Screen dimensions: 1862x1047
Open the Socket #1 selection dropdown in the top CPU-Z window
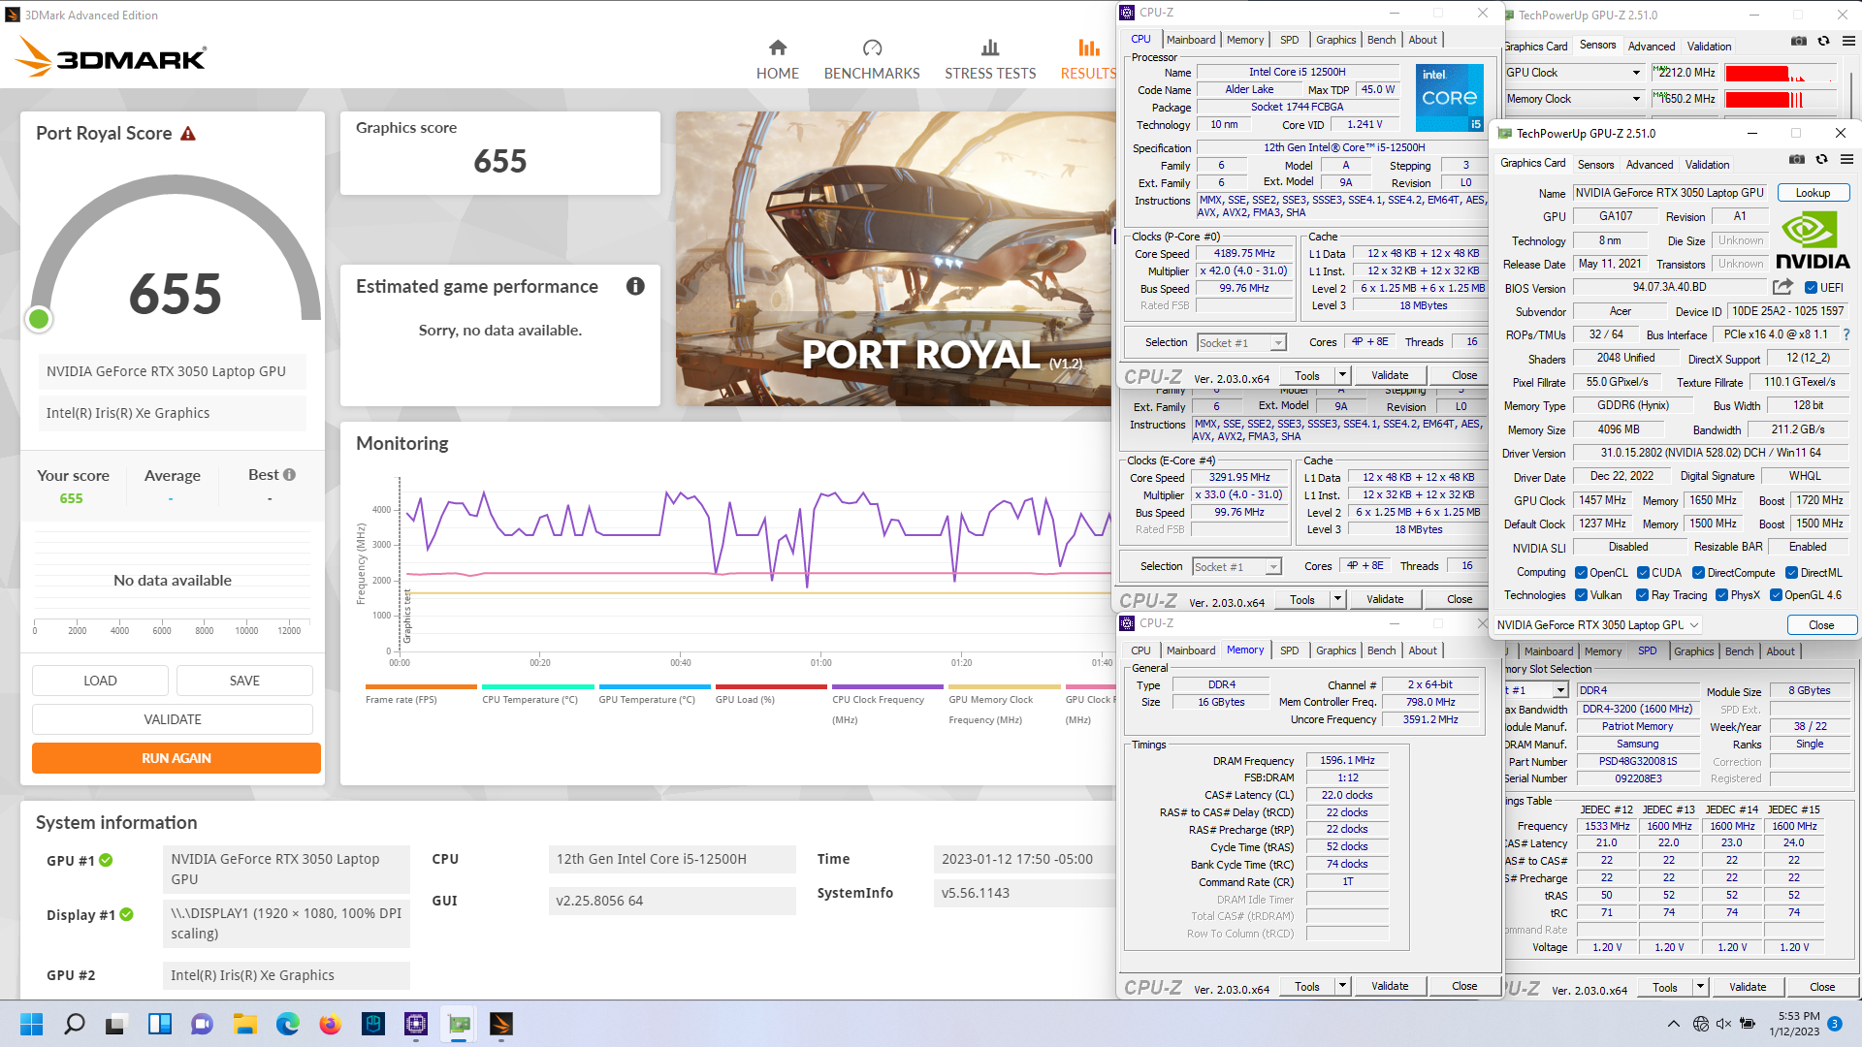click(1241, 342)
